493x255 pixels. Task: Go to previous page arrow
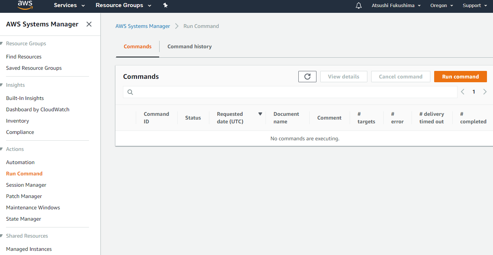463,92
